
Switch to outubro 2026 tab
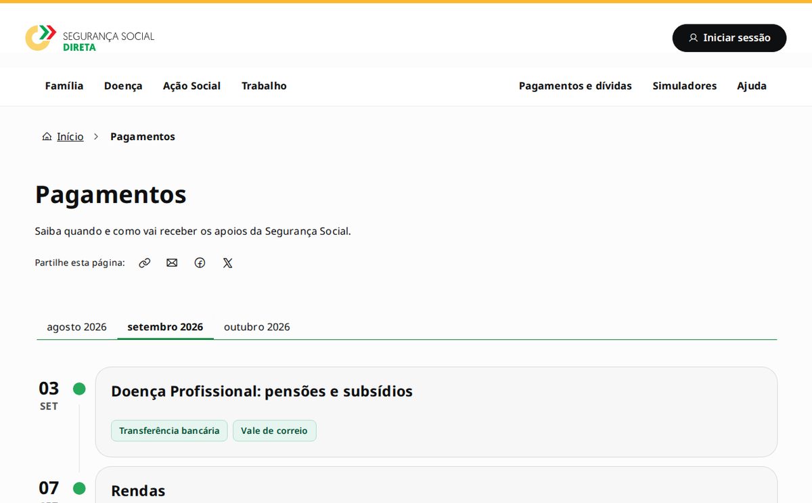(x=257, y=327)
